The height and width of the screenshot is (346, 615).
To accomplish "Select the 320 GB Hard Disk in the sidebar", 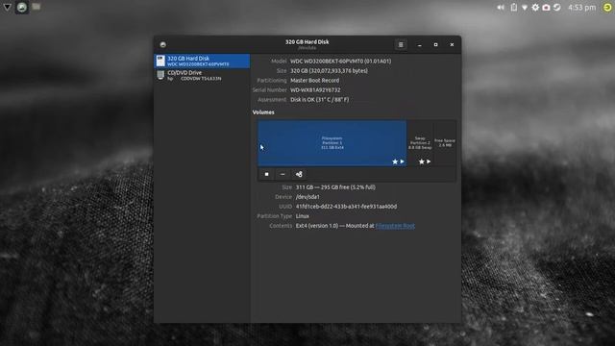I will (202, 61).
